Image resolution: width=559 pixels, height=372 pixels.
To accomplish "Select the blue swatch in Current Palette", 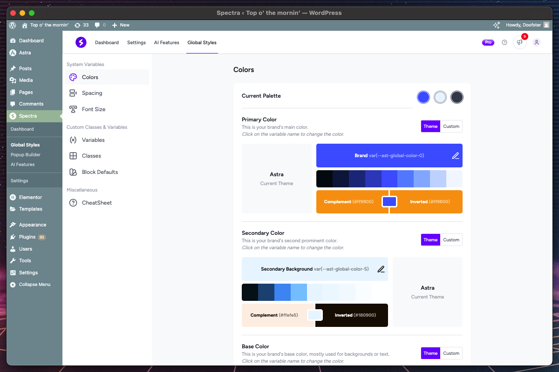I will tap(423, 97).
